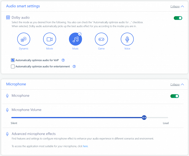Image resolution: width=189 pixels, height=156 pixels.
Task: Click the 'here' microphone application link
Action: coord(85,146)
